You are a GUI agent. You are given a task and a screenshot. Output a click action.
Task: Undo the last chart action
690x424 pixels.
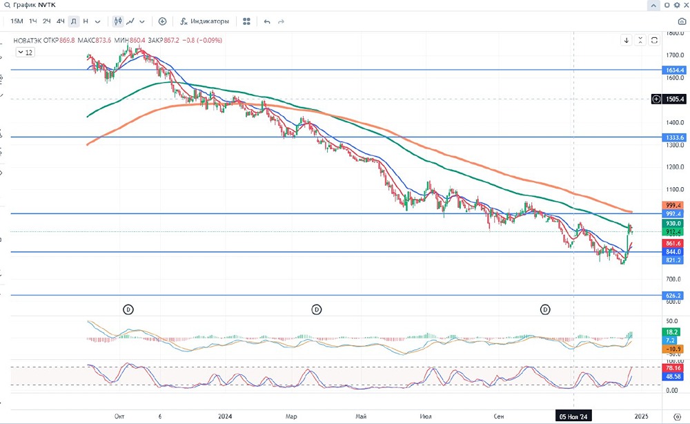pos(267,21)
